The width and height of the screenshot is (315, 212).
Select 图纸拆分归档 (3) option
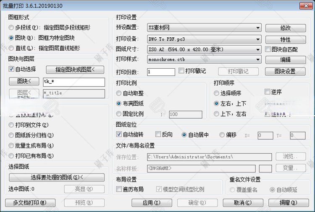pos(11,135)
